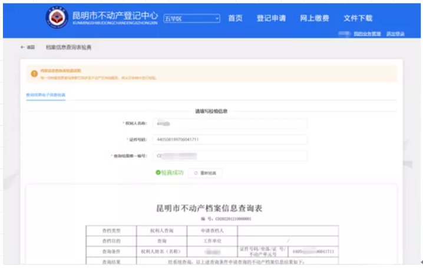This screenshot has height=268, width=423.
Task: Click the Kunming Real Estate Registration Center logo
Action: 58,19
